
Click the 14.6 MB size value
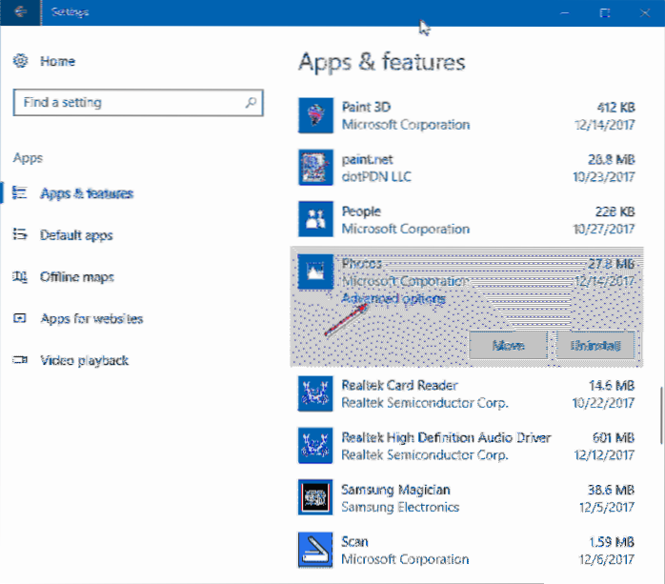(x=612, y=386)
